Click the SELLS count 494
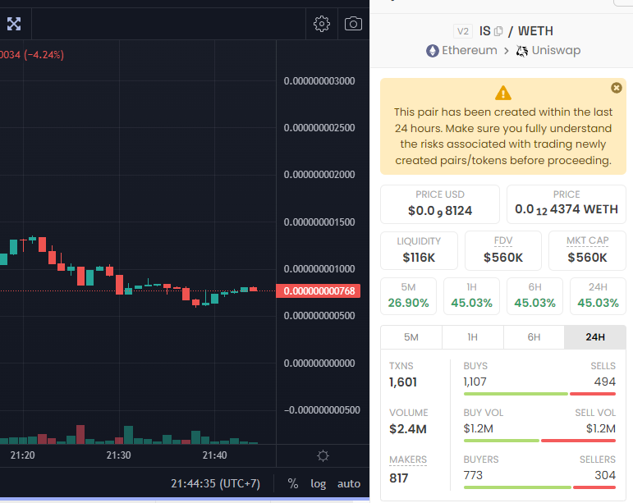The width and height of the screenshot is (633, 503). pyautogui.click(x=605, y=382)
